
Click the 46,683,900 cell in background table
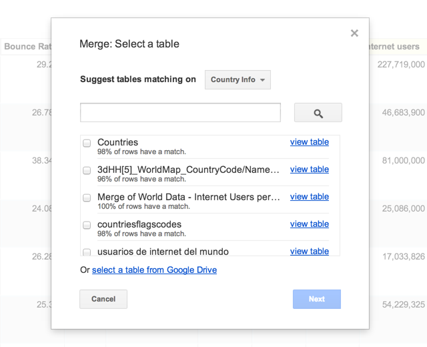click(403, 113)
